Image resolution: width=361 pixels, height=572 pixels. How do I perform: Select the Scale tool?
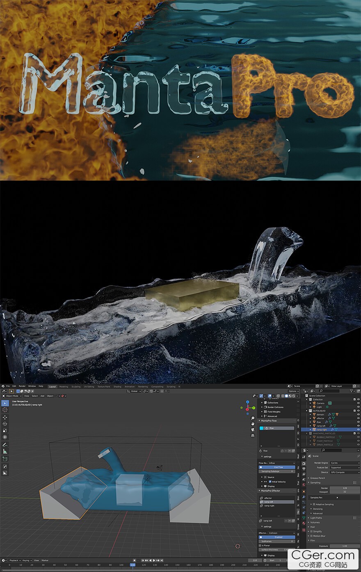point(5,430)
